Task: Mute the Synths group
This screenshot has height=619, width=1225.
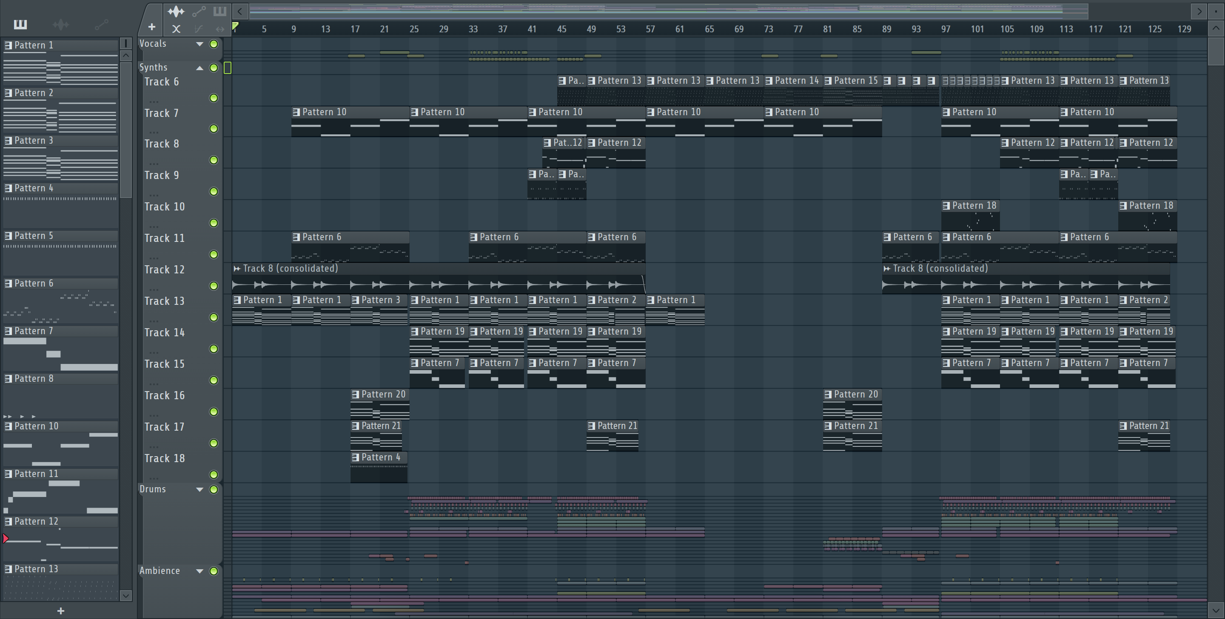Action: tap(214, 68)
